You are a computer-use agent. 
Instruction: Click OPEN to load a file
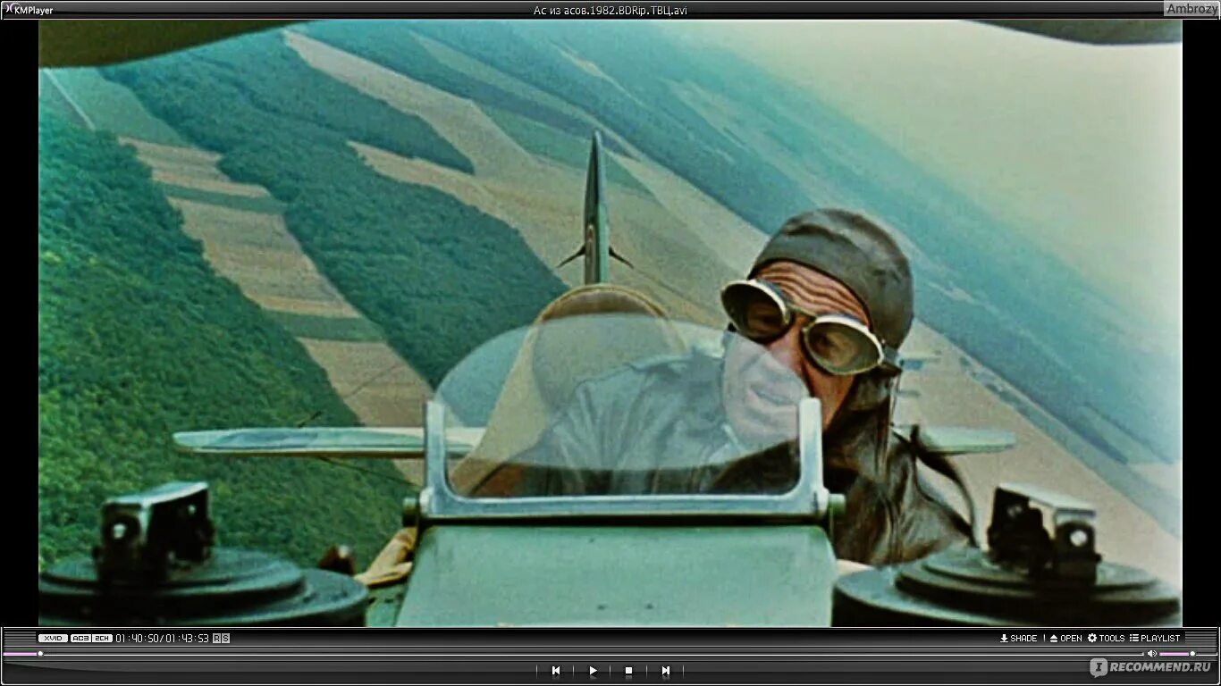pos(1065,638)
